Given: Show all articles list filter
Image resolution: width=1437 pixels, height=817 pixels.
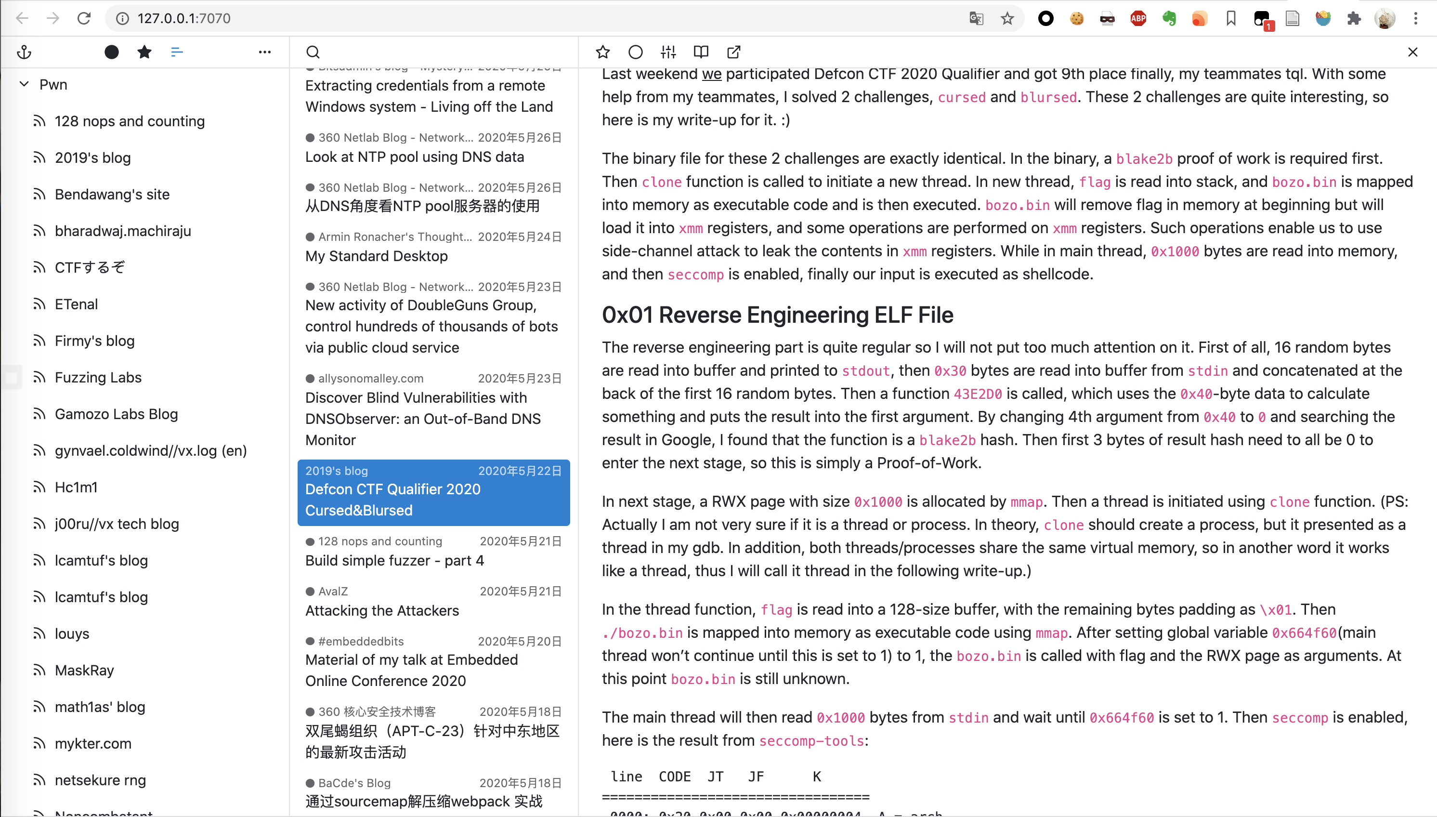Looking at the screenshot, I should pos(177,52).
